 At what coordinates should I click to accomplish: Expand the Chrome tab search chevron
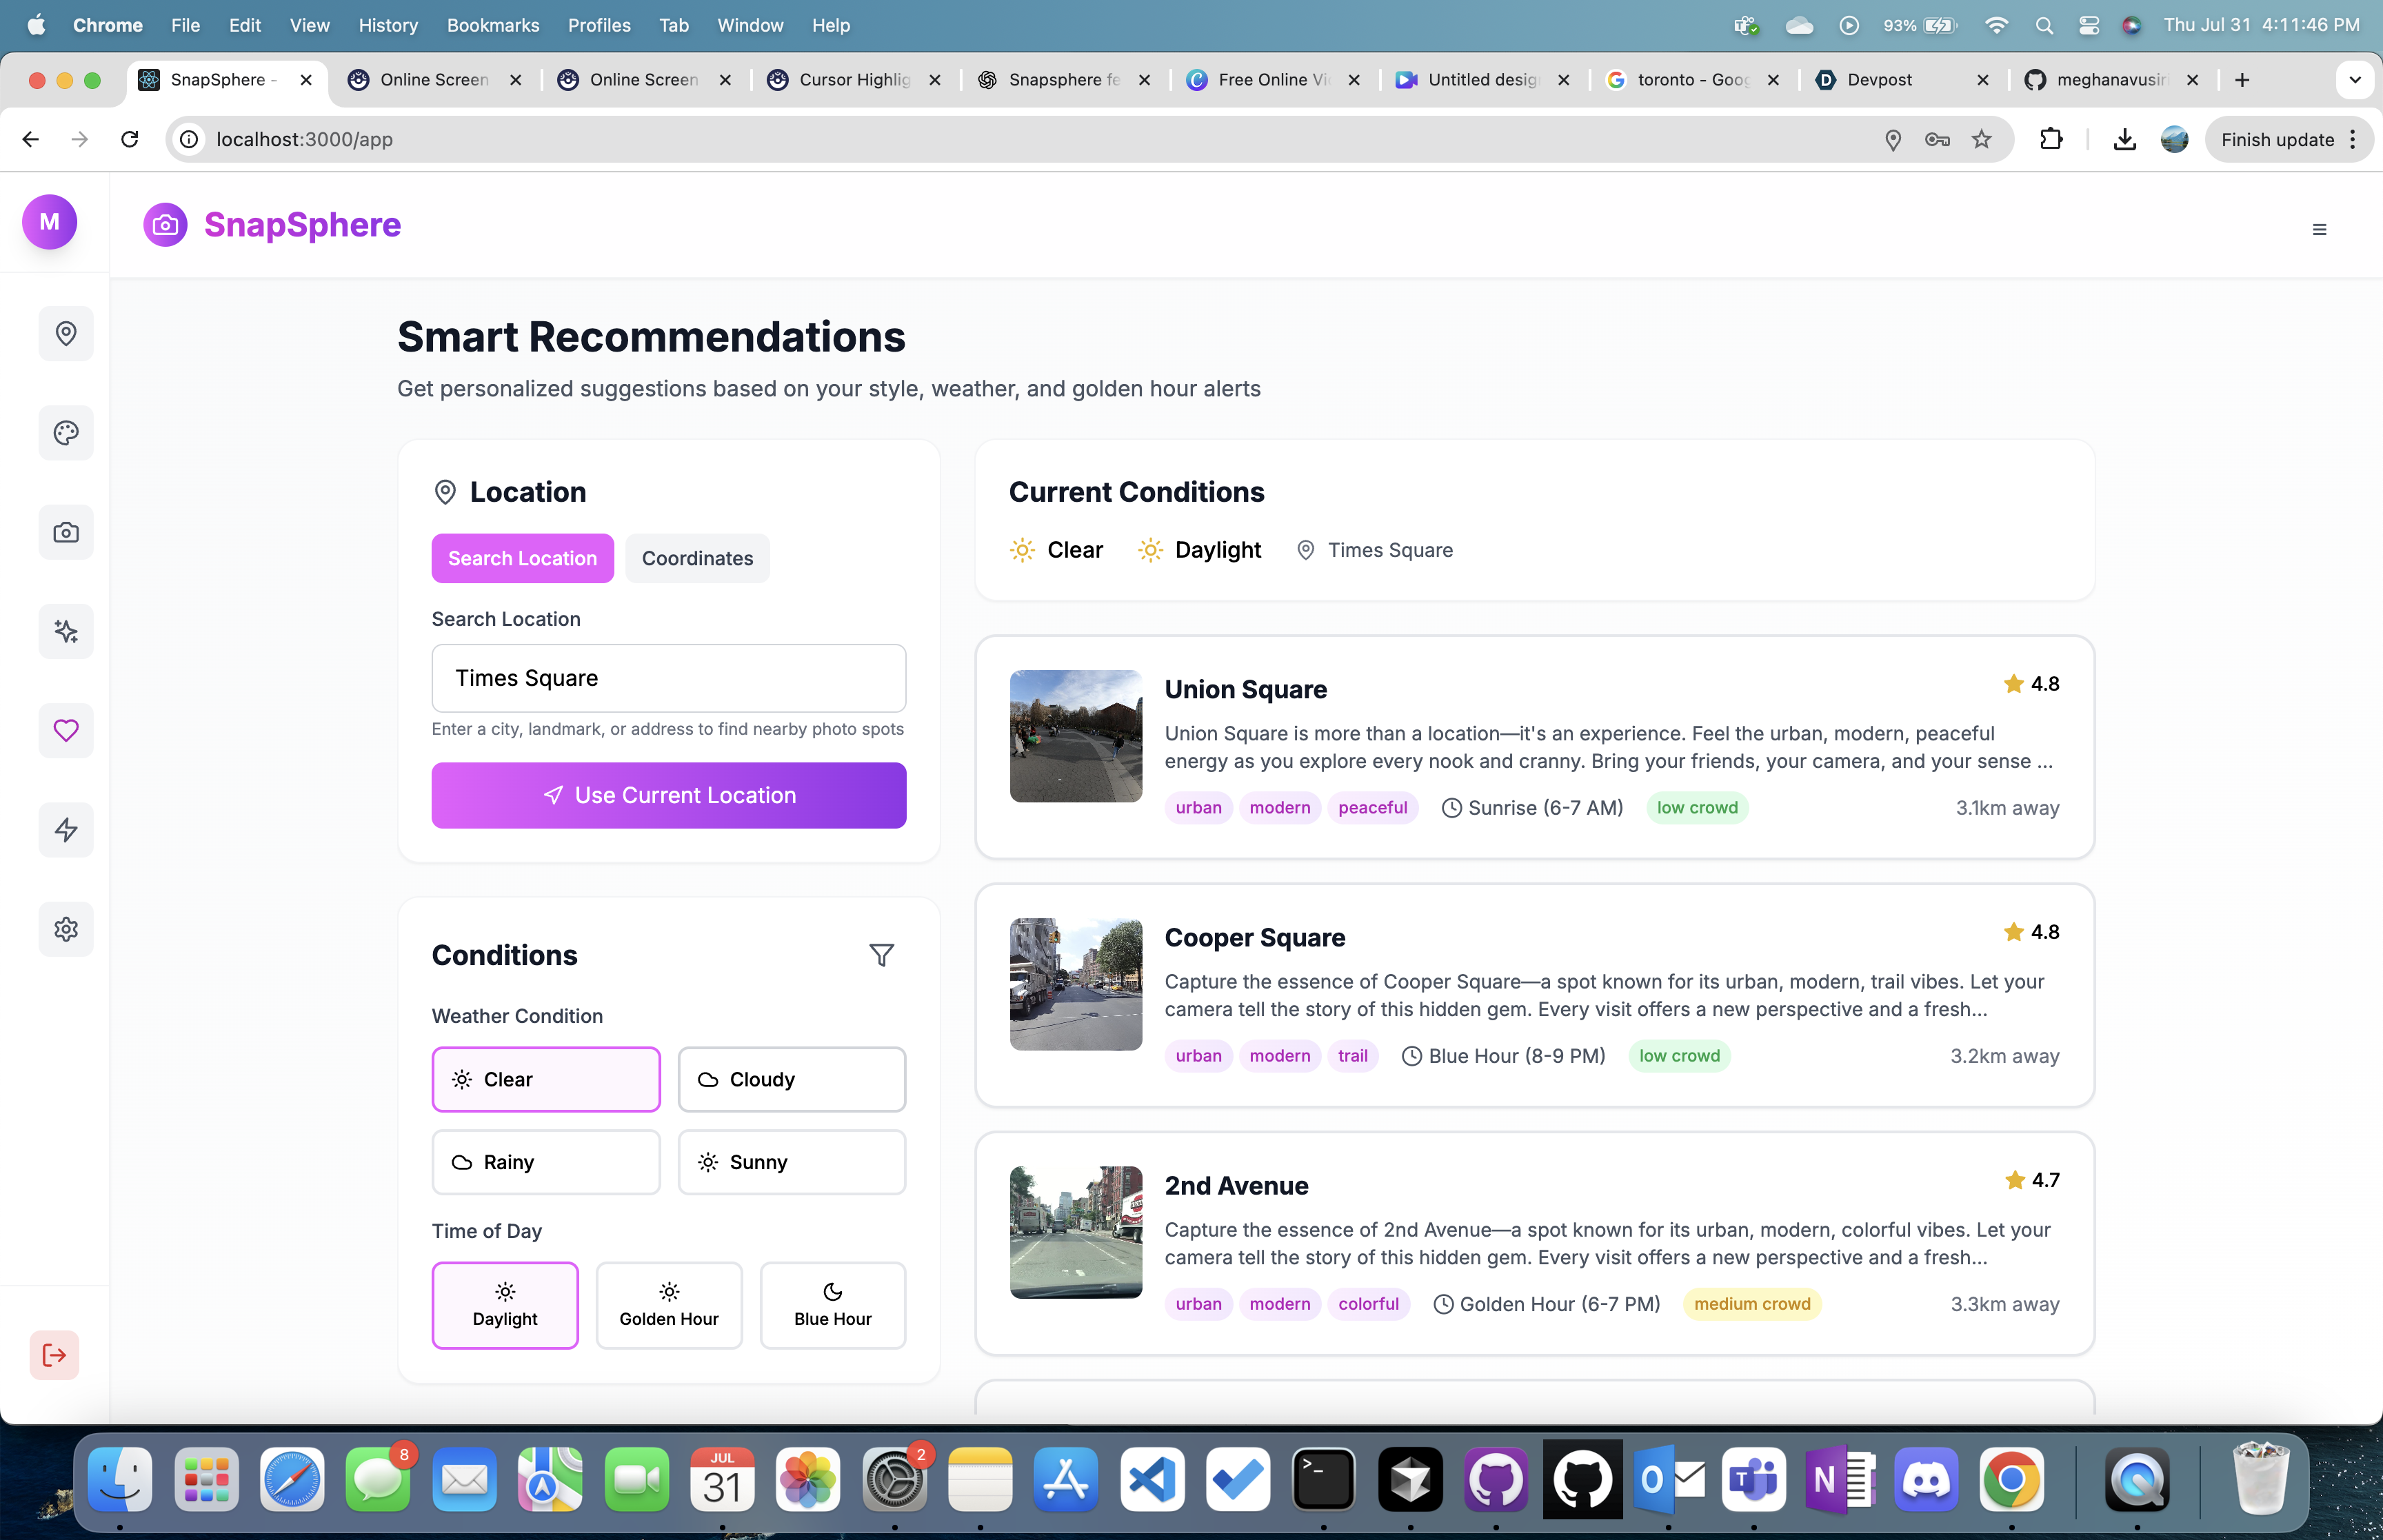click(2354, 80)
